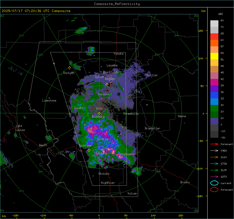Click the RedDeer city label
The width and height of the screenshot is (234, 219).
[x=110, y=79]
